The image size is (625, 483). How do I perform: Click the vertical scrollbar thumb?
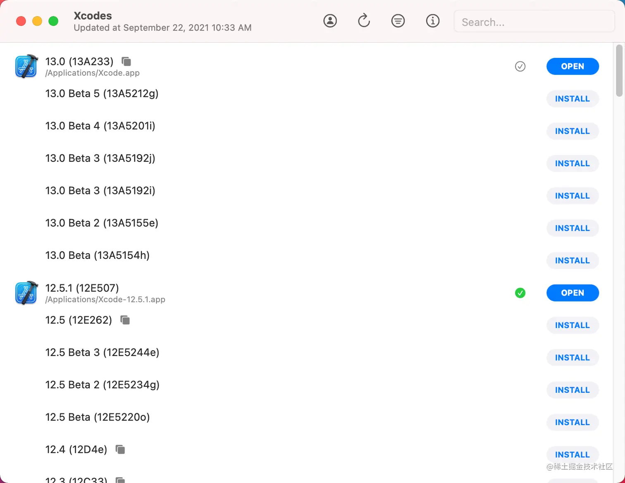(619, 70)
